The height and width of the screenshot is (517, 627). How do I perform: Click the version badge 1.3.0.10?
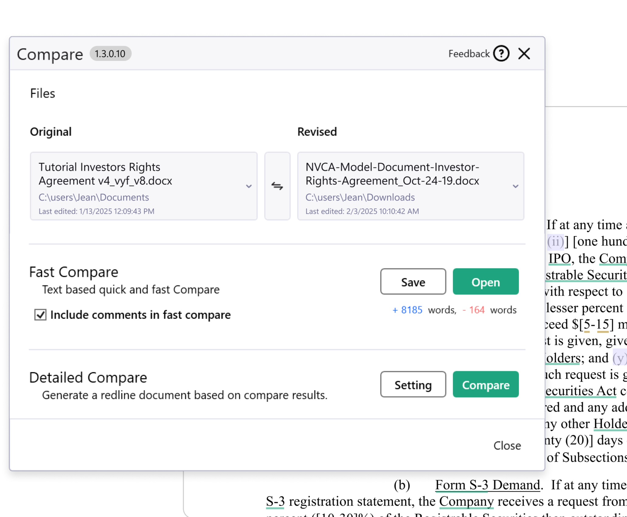pos(111,54)
